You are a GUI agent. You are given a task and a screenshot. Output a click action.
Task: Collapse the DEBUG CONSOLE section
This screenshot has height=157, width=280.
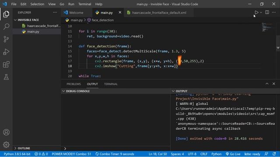point(115,91)
